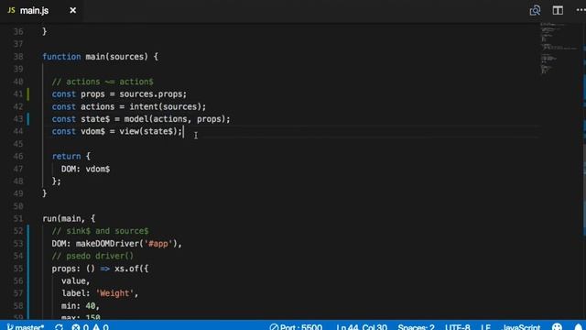This screenshot has width=586, height=330.
Task: Click the Port : 5500 live server entry
Action: tap(296, 326)
